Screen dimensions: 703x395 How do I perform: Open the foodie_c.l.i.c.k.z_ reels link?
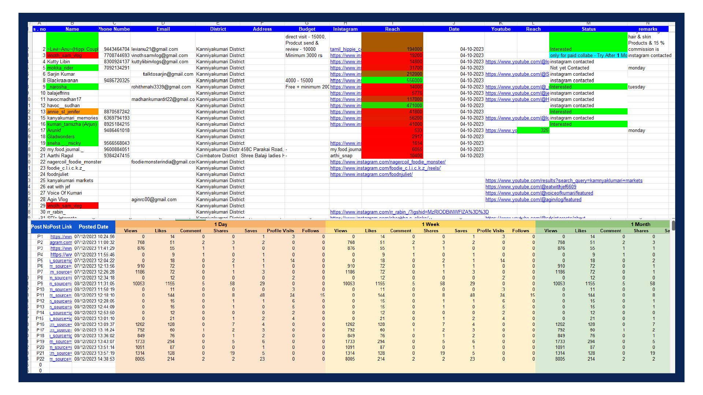pyautogui.click(x=385, y=168)
